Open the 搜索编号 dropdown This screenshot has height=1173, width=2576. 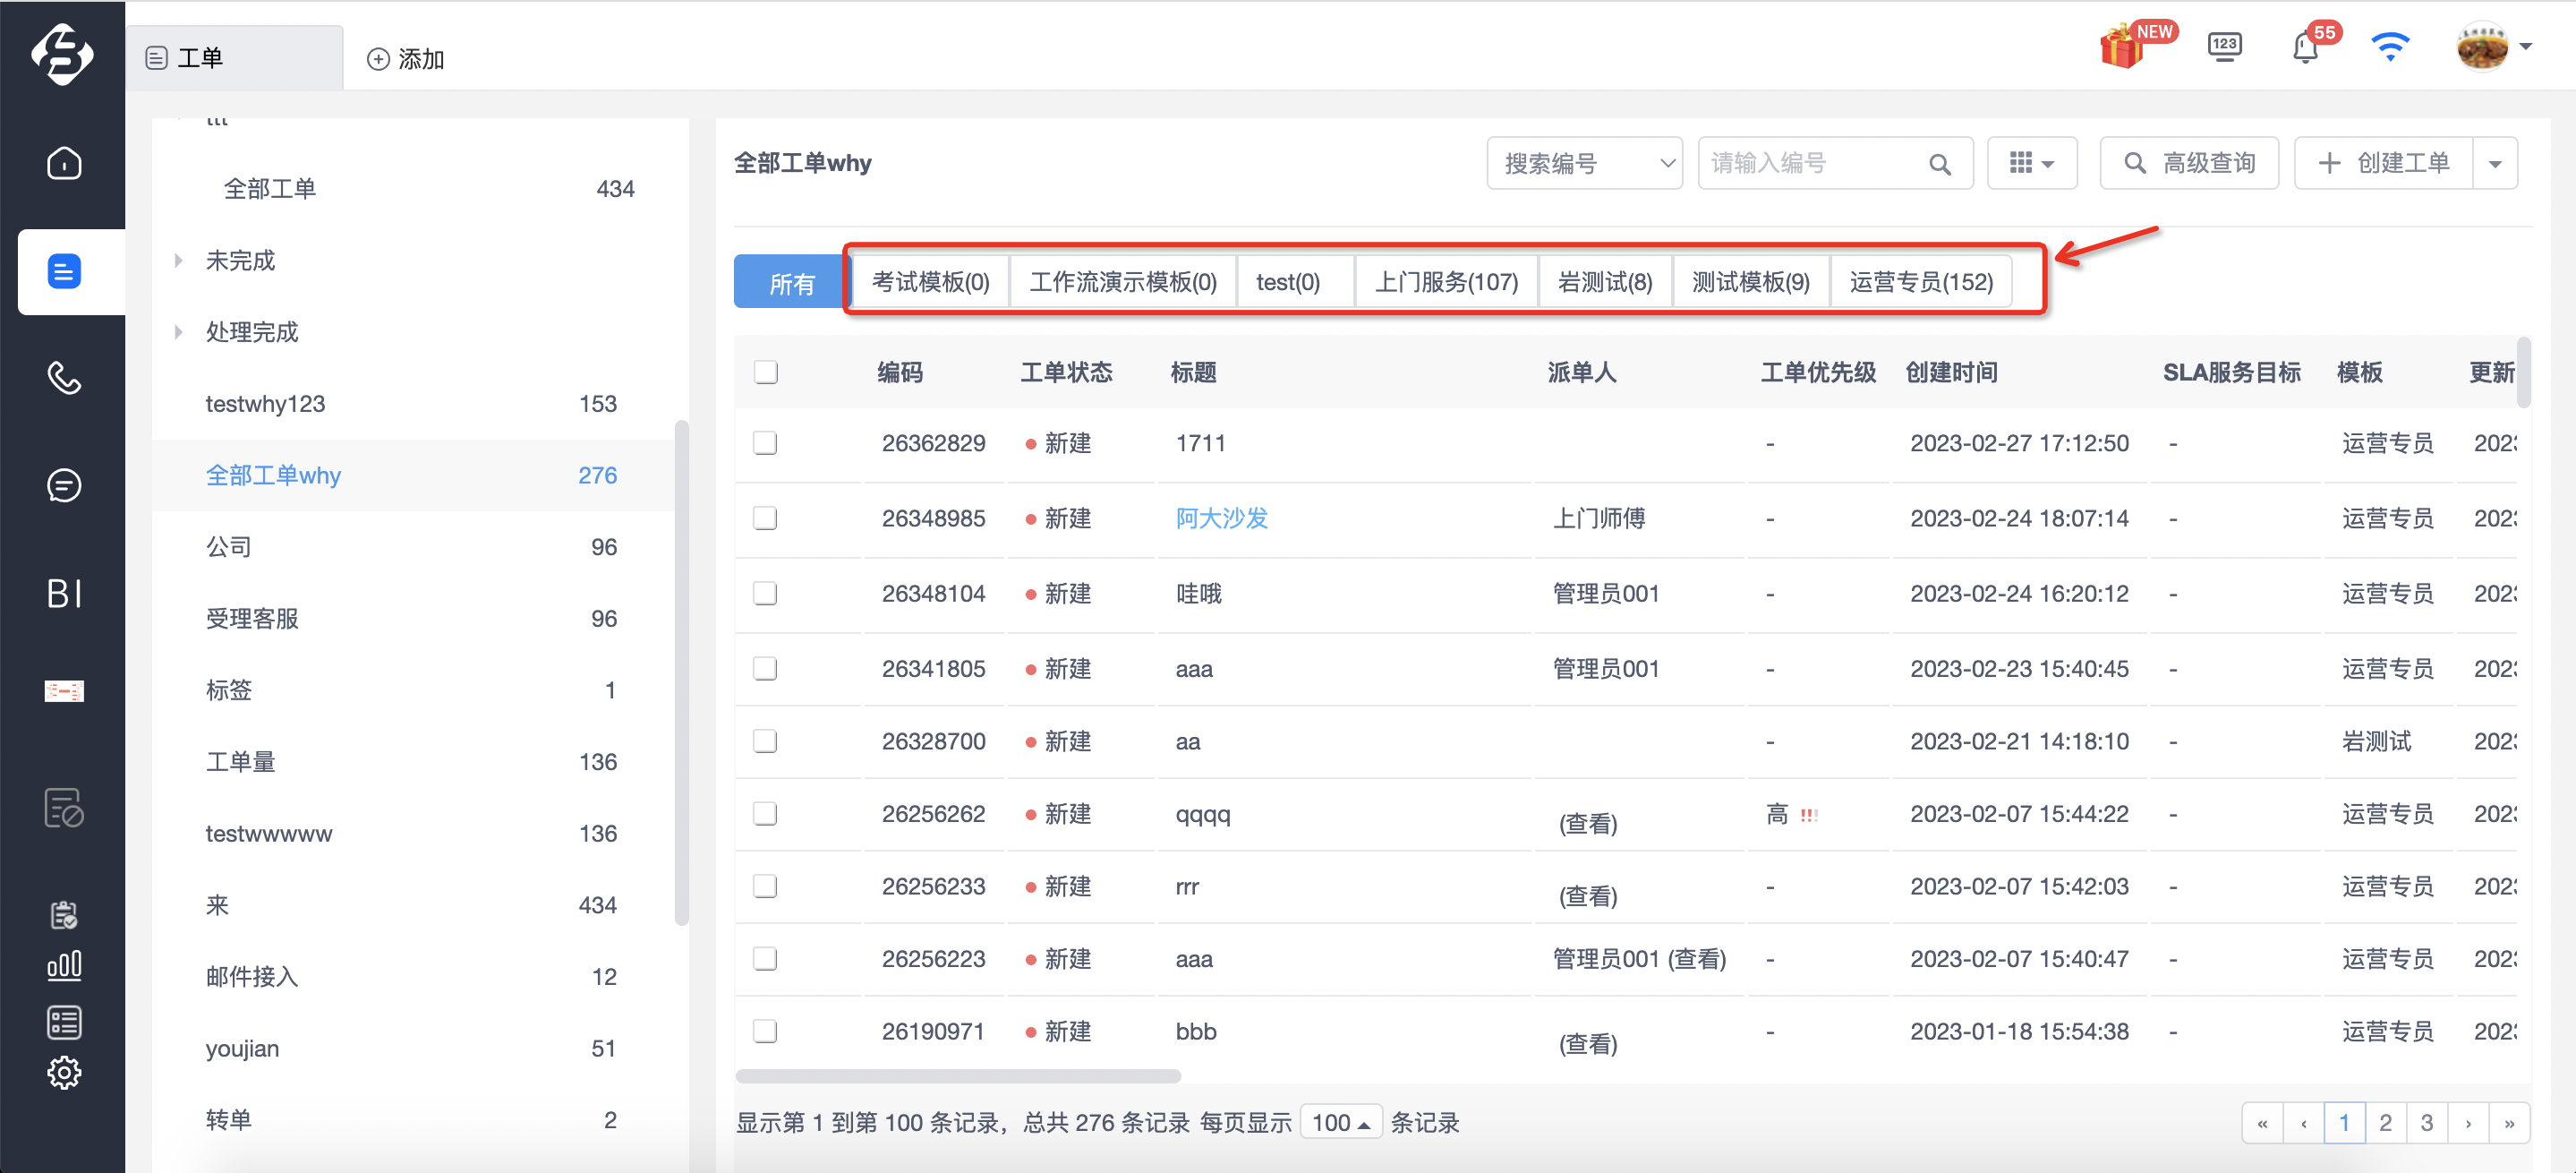pos(1585,164)
